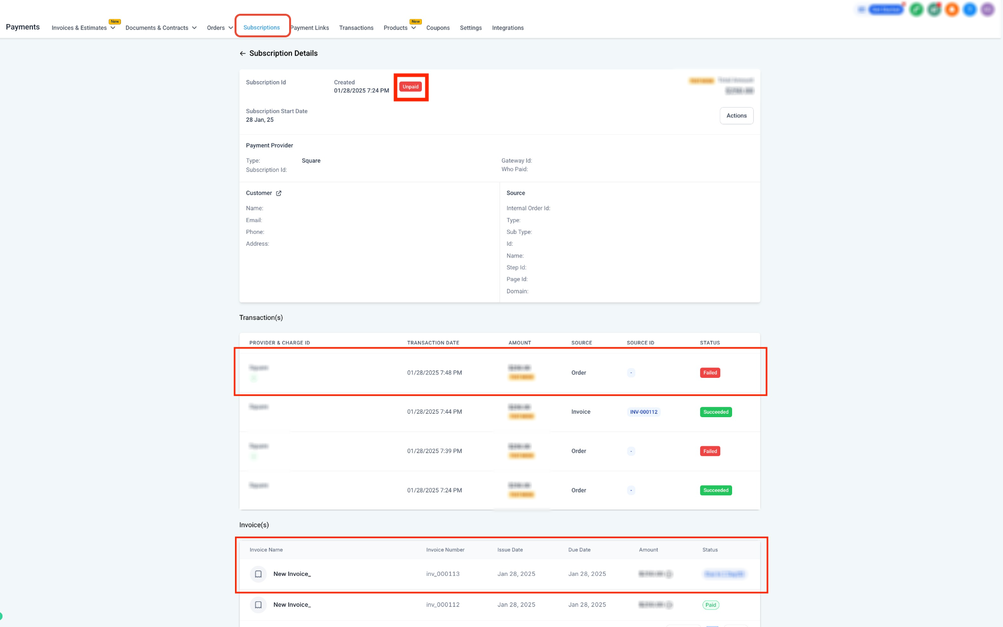This screenshot has width=1003, height=627.
Task: Open the Payment Links tab
Action: tap(310, 28)
